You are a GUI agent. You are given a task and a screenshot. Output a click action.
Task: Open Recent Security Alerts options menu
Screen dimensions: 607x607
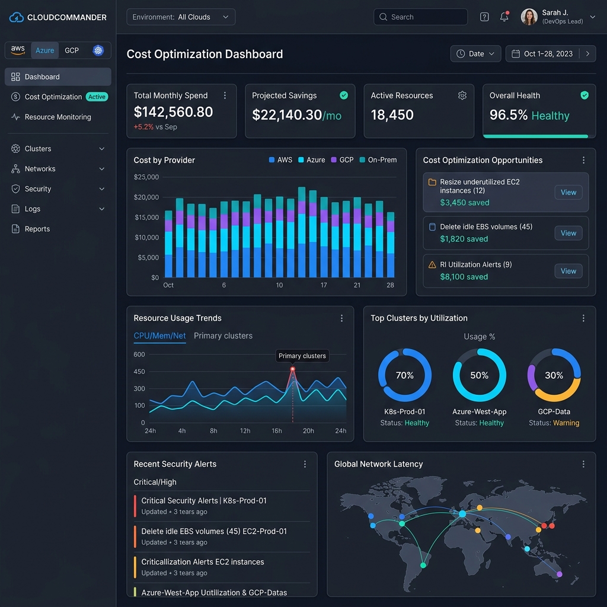pos(305,464)
